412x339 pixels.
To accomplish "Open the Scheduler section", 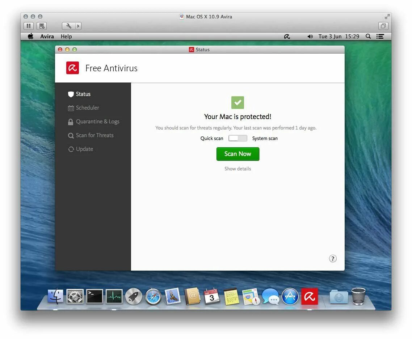I will tap(83, 108).
